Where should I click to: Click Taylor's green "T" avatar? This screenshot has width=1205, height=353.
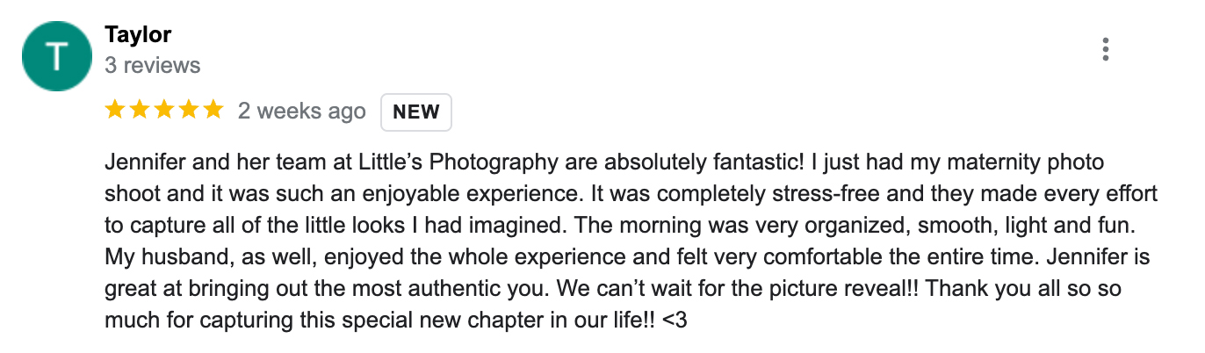pos(56,56)
